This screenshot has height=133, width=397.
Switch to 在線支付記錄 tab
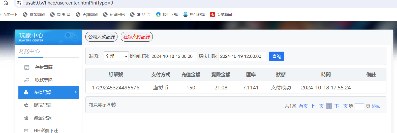137,37
